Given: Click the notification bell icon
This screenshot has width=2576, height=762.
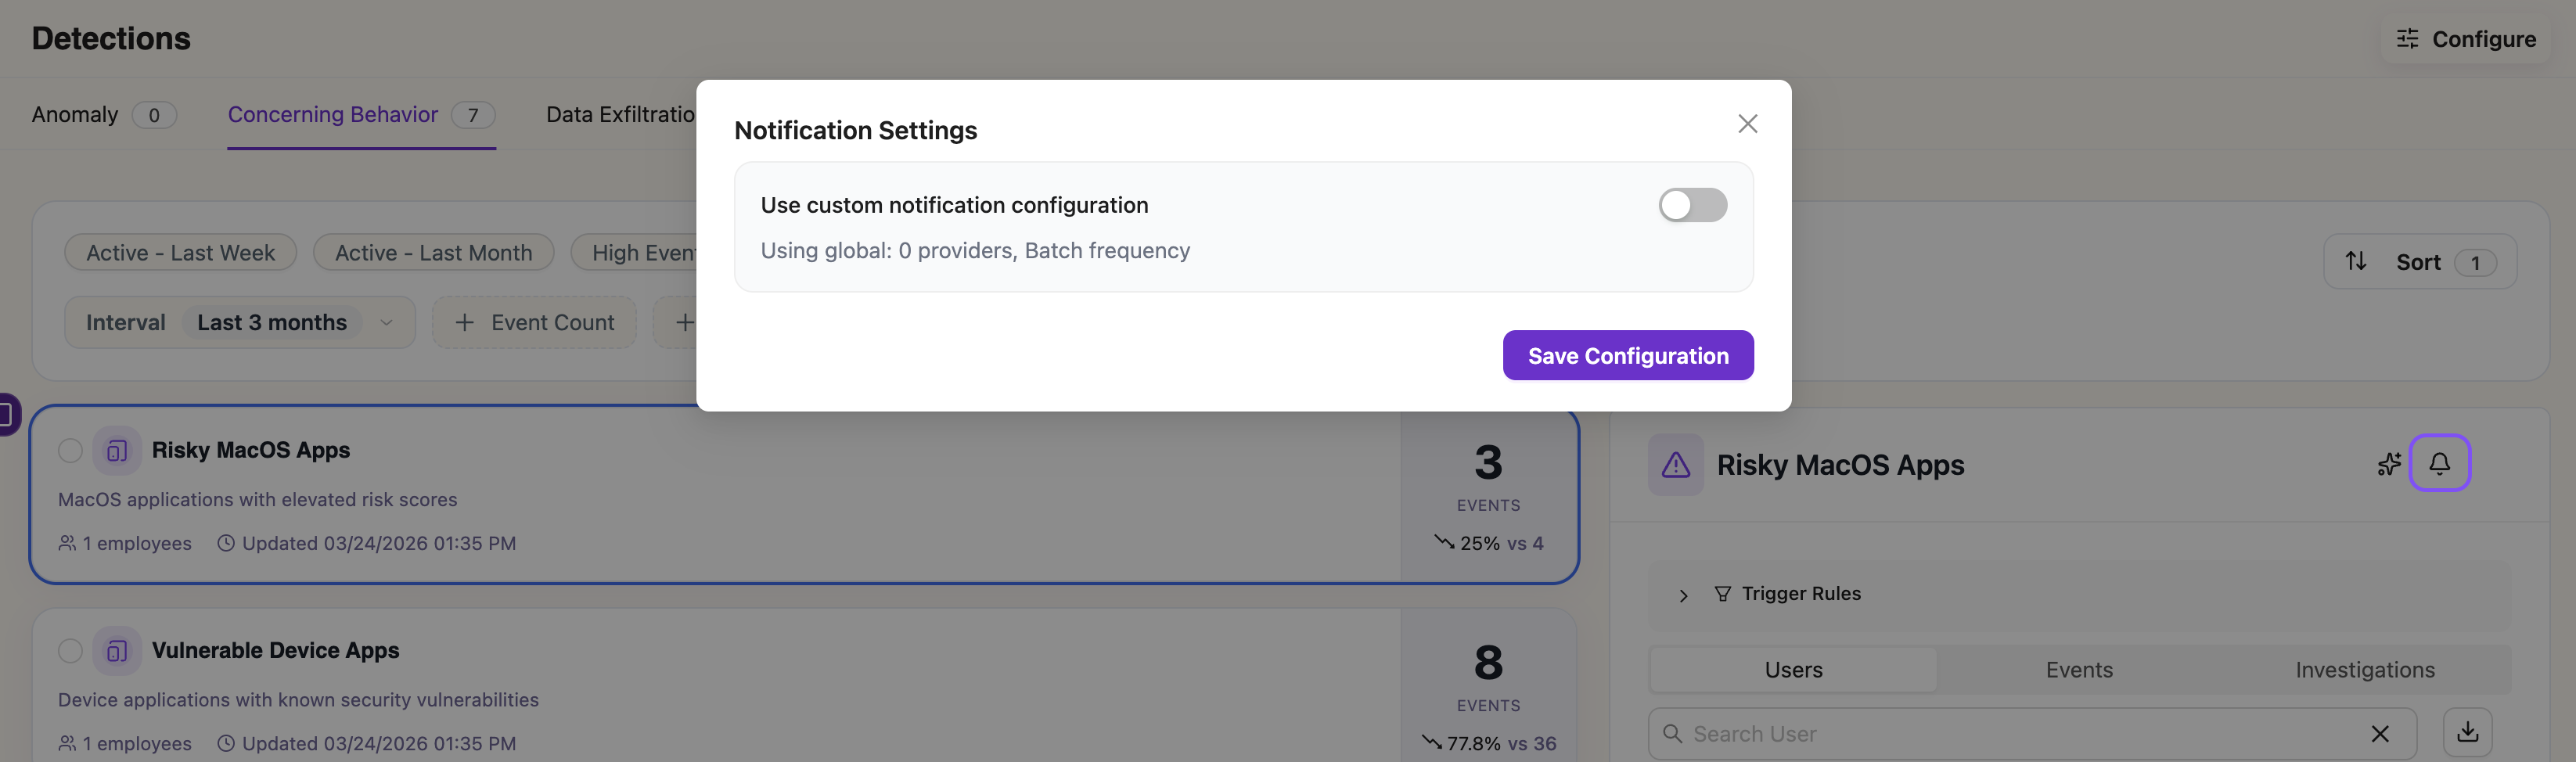Looking at the screenshot, I should 2439,463.
